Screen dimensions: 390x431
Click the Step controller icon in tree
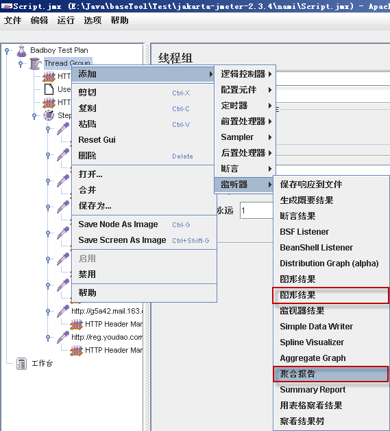49,115
